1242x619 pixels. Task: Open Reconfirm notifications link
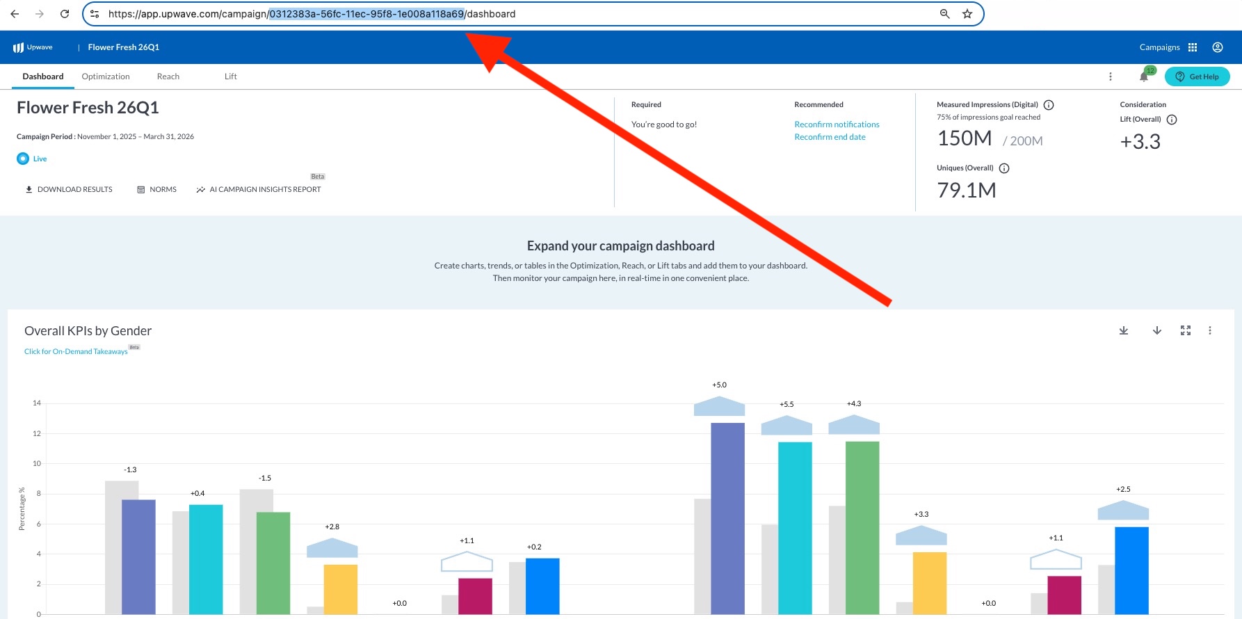(x=837, y=124)
